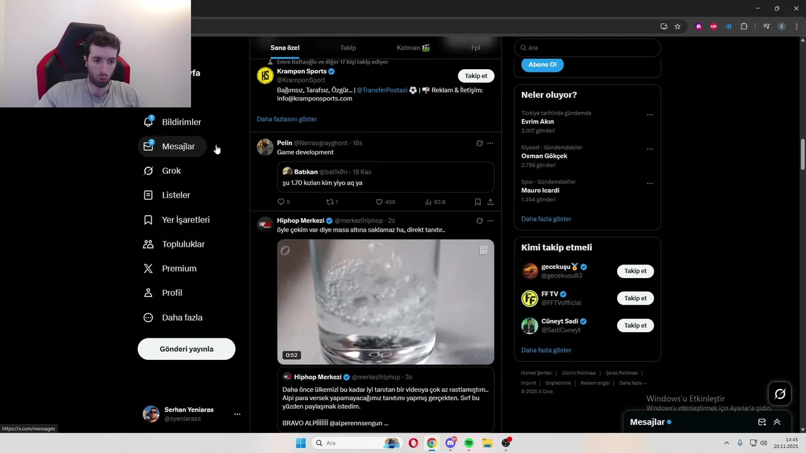Open media controls icon in Chrome toolbar
The height and width of the screenshot is (453, 806).
[x=766, y=26]
